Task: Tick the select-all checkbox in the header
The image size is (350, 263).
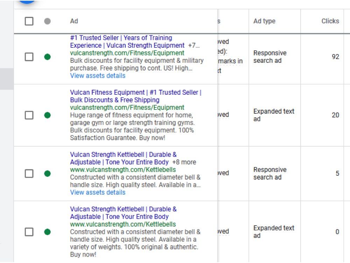Action: pos(29,21)
